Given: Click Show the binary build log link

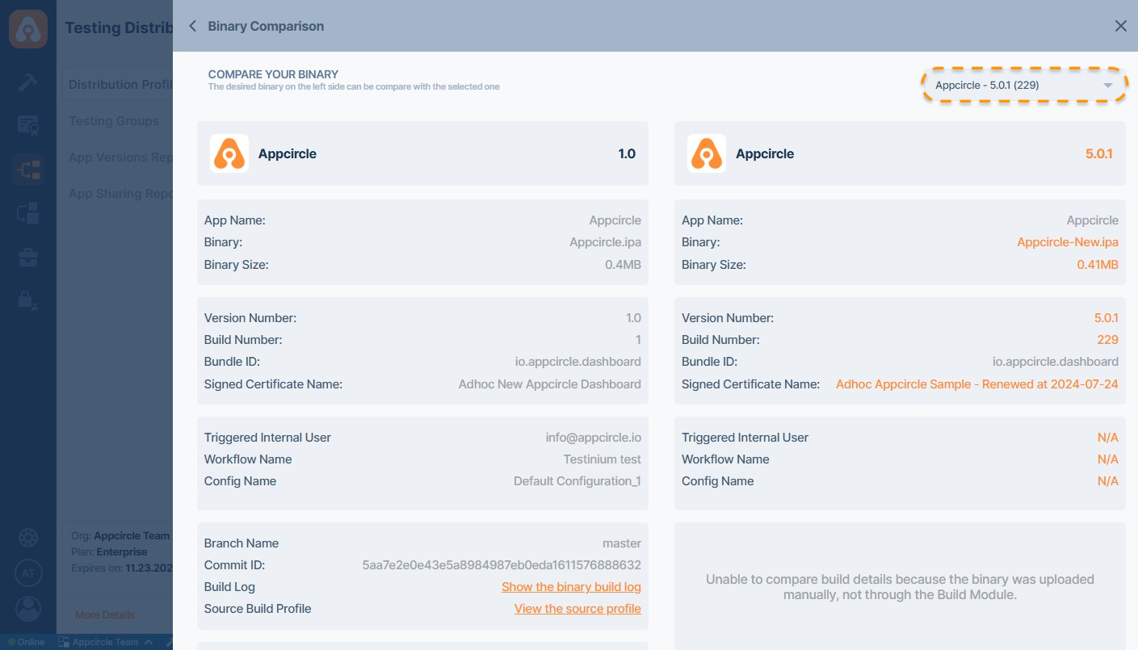Looking at the screenshot, I should coord(571,587).
